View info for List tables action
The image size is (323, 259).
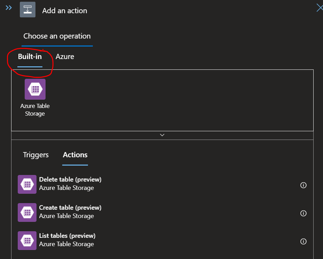[303, 241]
